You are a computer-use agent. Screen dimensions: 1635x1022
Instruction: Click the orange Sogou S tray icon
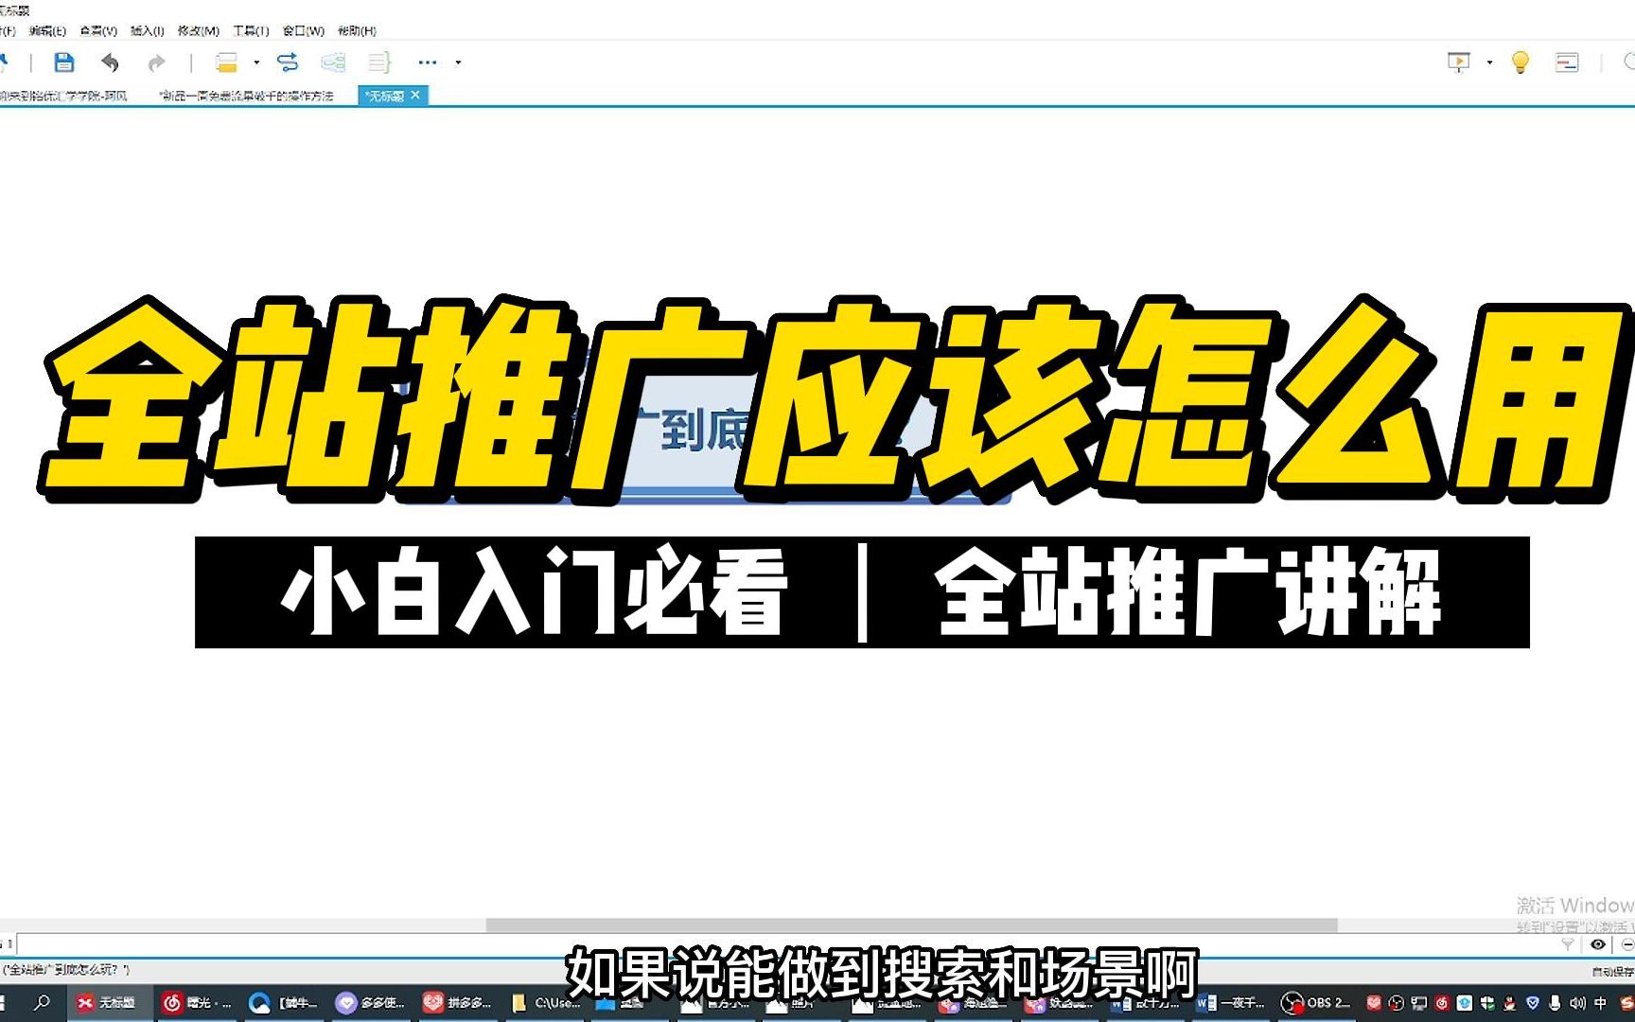[x=1627, y=1003]
